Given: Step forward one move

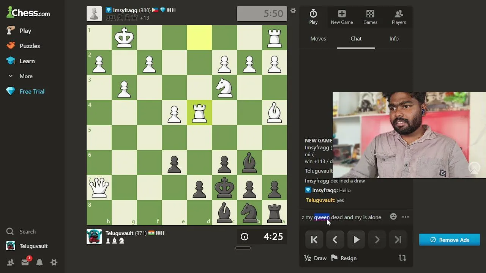Looking at the screenshot, I should click(x=377, y=240).
